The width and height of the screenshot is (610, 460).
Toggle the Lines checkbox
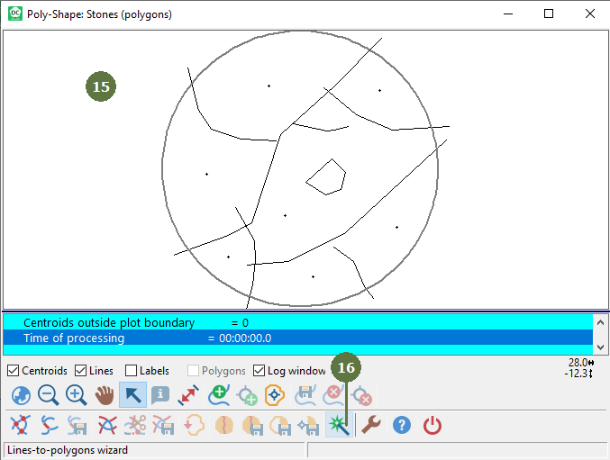click(80, 371)
